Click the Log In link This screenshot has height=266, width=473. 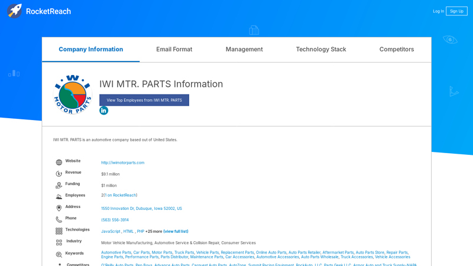point(438,11)
